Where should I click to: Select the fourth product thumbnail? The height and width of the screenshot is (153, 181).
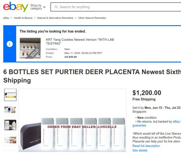[10, 140]
